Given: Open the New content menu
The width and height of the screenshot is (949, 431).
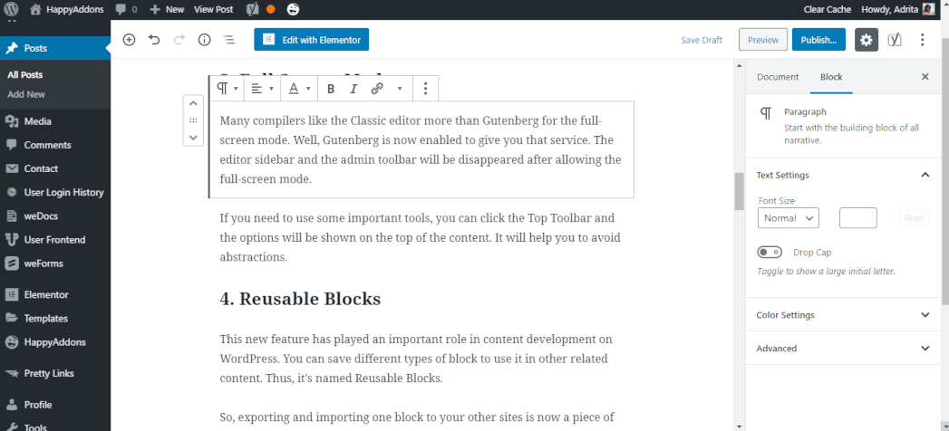Looking at the screenshot, I should tap(167, 10).
